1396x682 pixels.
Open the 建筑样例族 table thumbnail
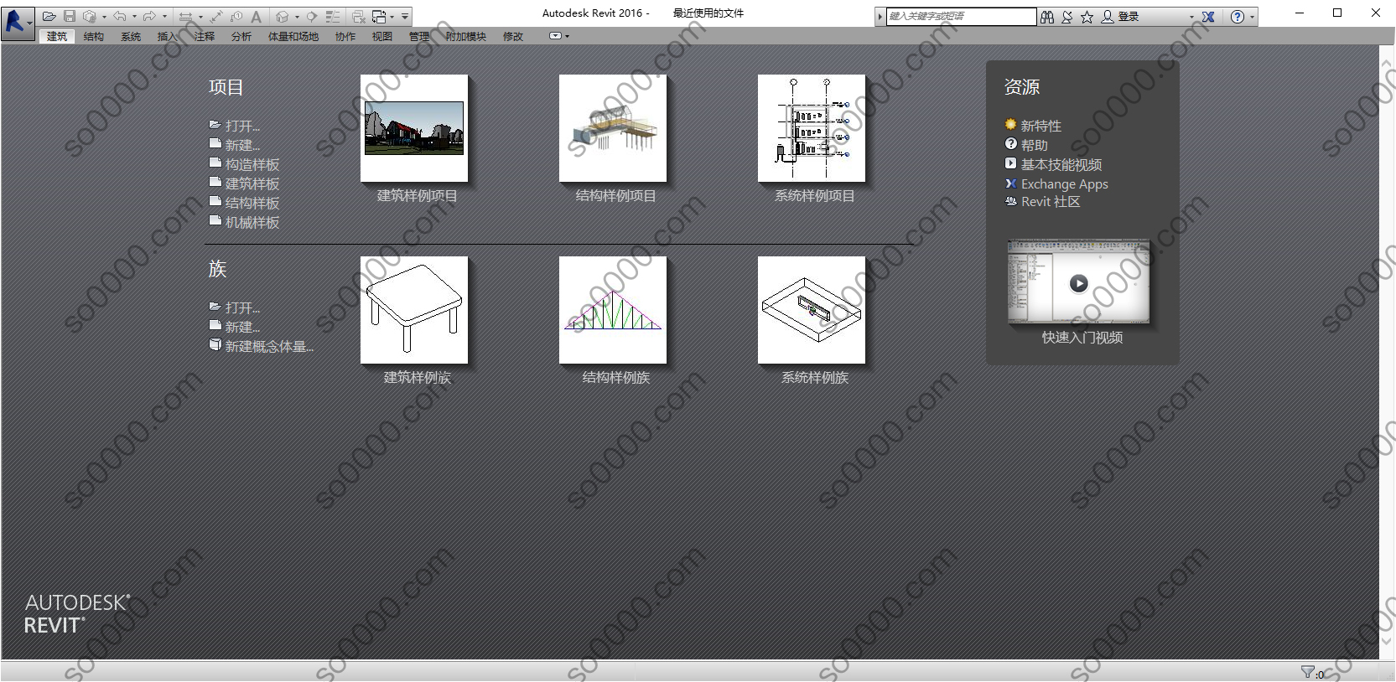[414, 310]
